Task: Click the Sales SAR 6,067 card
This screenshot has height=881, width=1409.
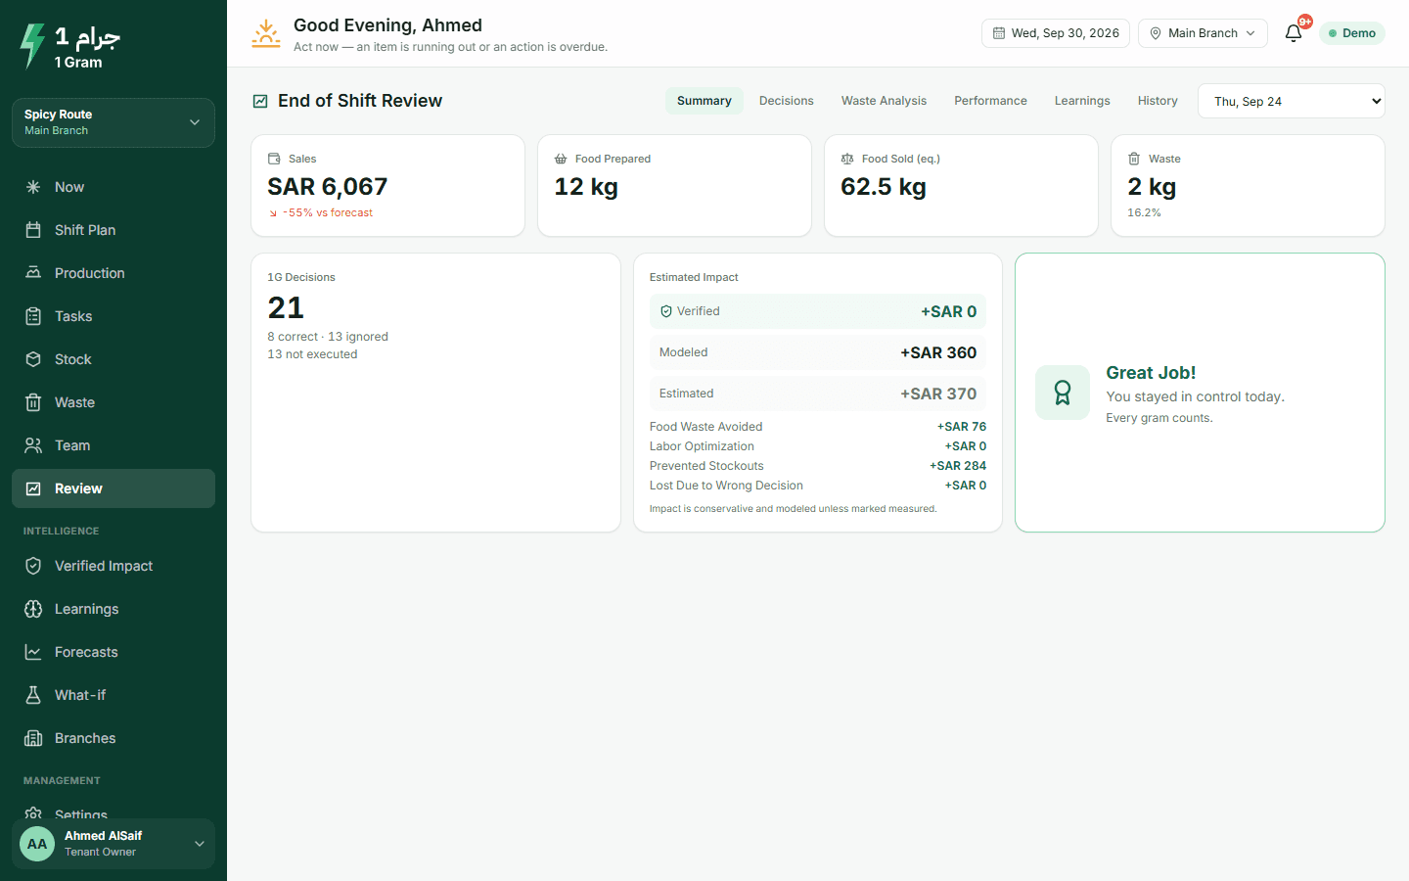Action: click(x=387, y=186)
